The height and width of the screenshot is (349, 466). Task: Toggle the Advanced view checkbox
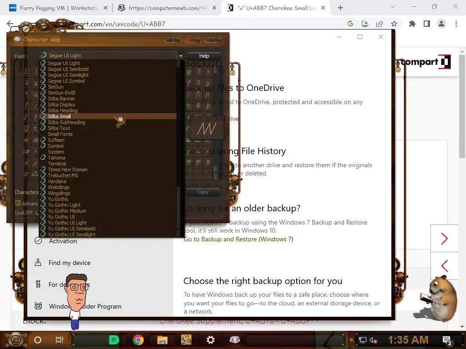tap(18, 203)
